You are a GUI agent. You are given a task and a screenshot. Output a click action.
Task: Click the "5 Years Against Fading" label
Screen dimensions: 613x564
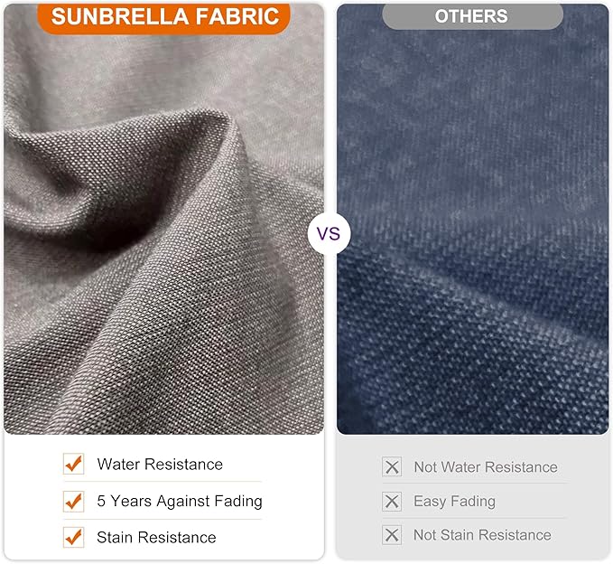pos(180,501)
